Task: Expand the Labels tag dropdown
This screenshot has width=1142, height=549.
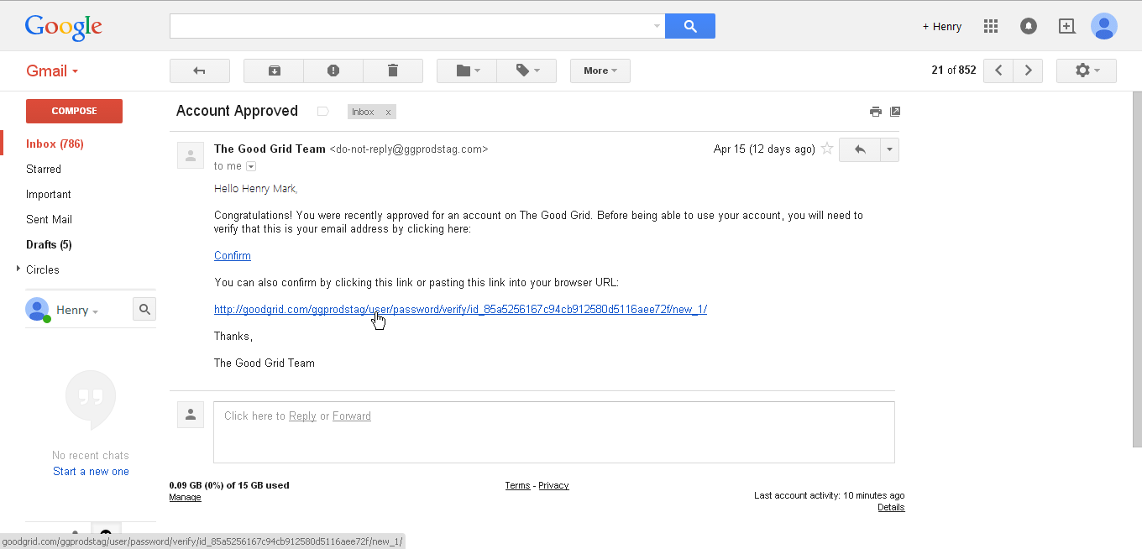Action: [x=526, y=71]
